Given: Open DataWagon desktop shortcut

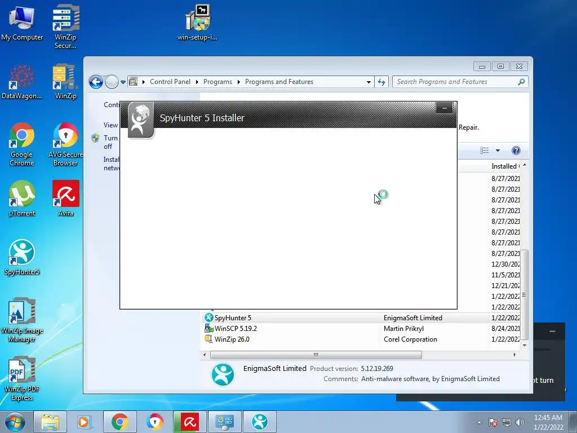Looking at the screenshot, I should click(22, 82).
